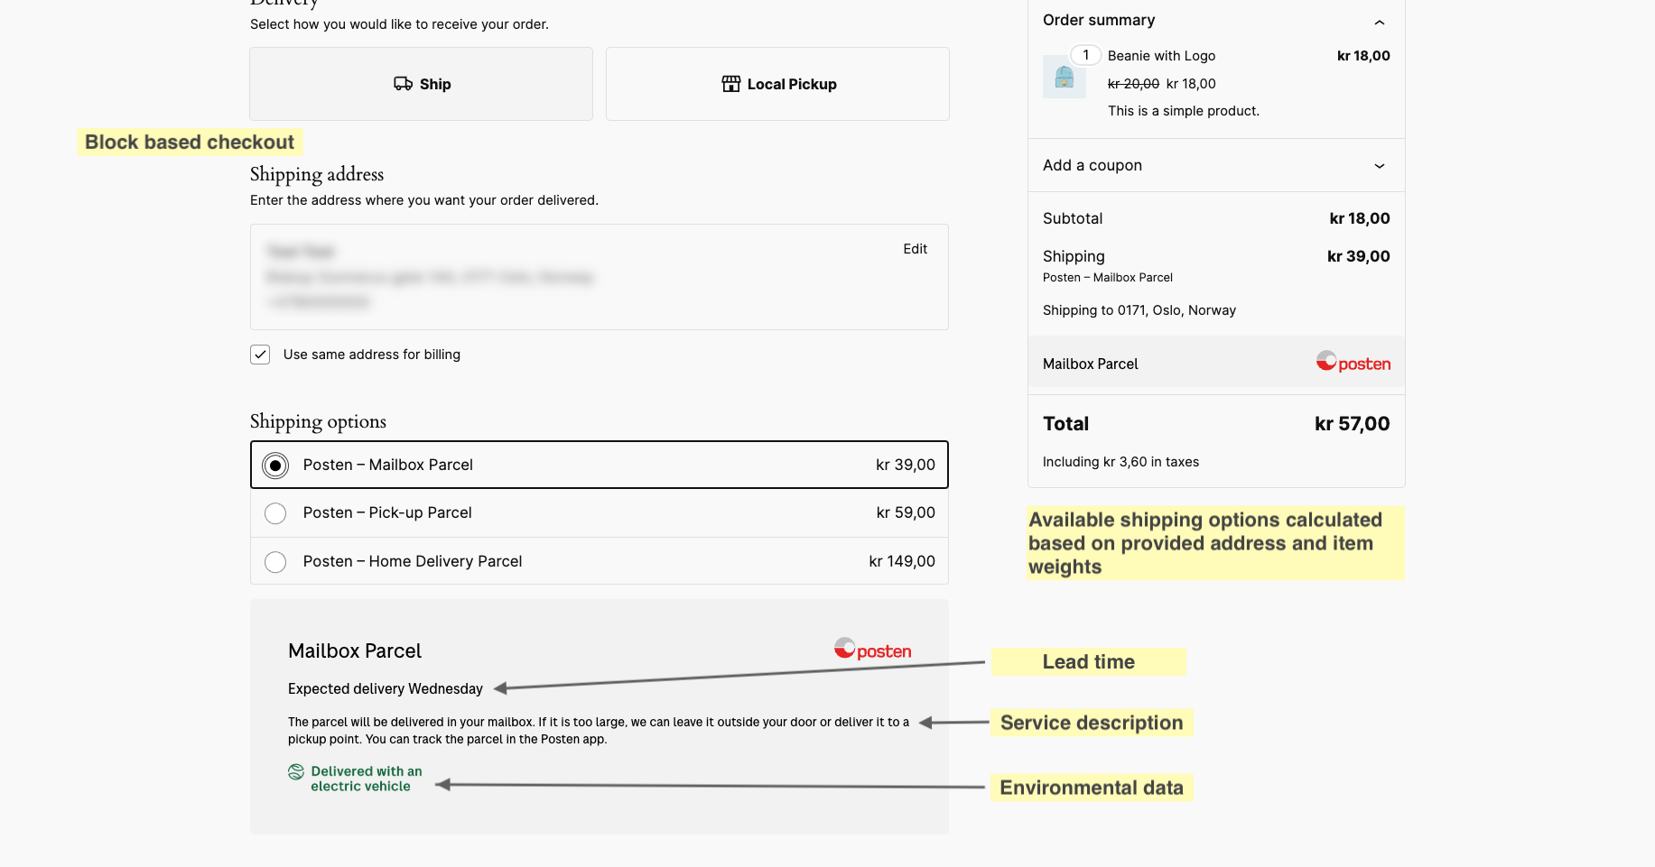Click the quantity badge on the beanie
The width and height of the screenshot is (1655, 867).
[1085, 55]
